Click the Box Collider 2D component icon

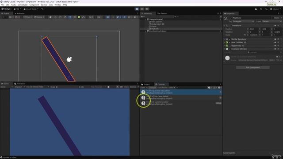pos(227,42)
